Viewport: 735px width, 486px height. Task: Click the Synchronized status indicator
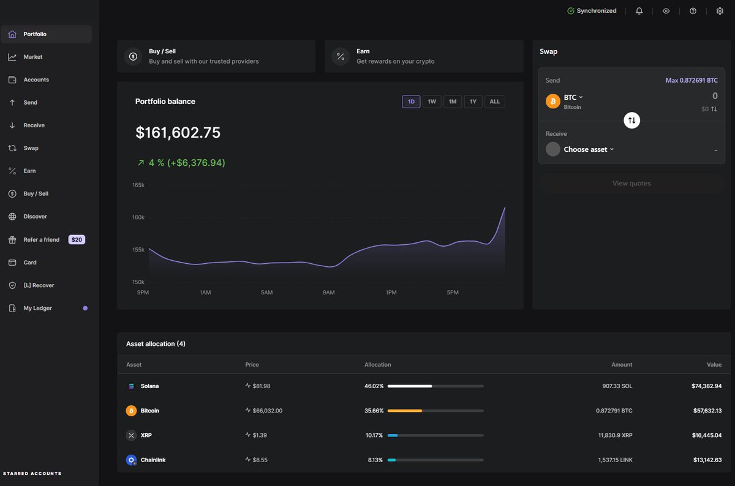(x=592, y=11)
